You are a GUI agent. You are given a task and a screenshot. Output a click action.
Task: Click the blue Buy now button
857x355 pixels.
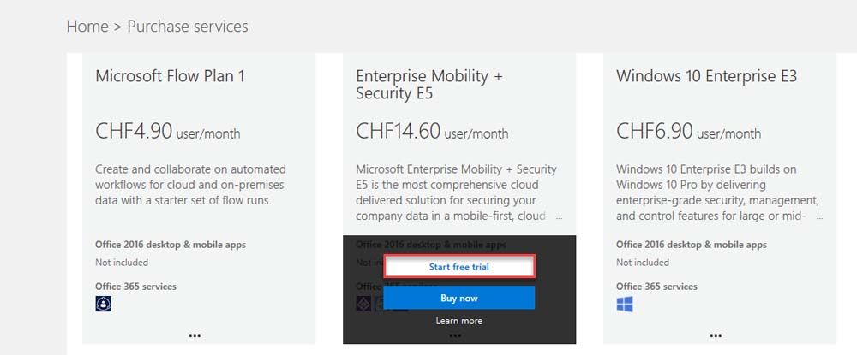click(459, 299)
